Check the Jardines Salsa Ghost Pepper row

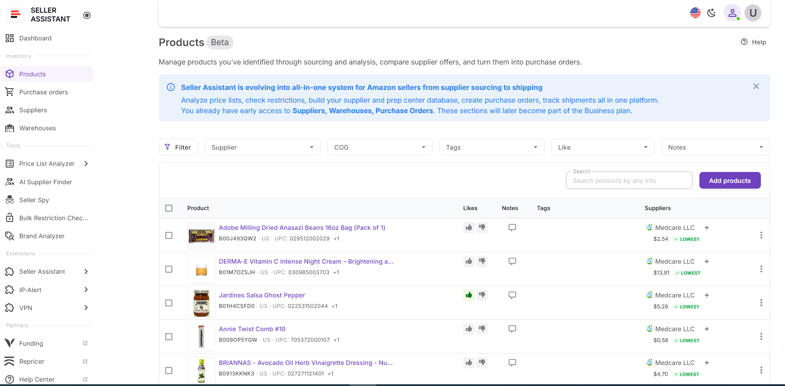point(169,303)
